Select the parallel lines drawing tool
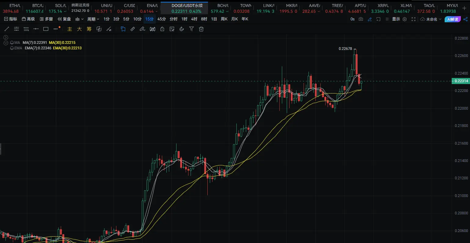The image size is (470, 243). 26,29
